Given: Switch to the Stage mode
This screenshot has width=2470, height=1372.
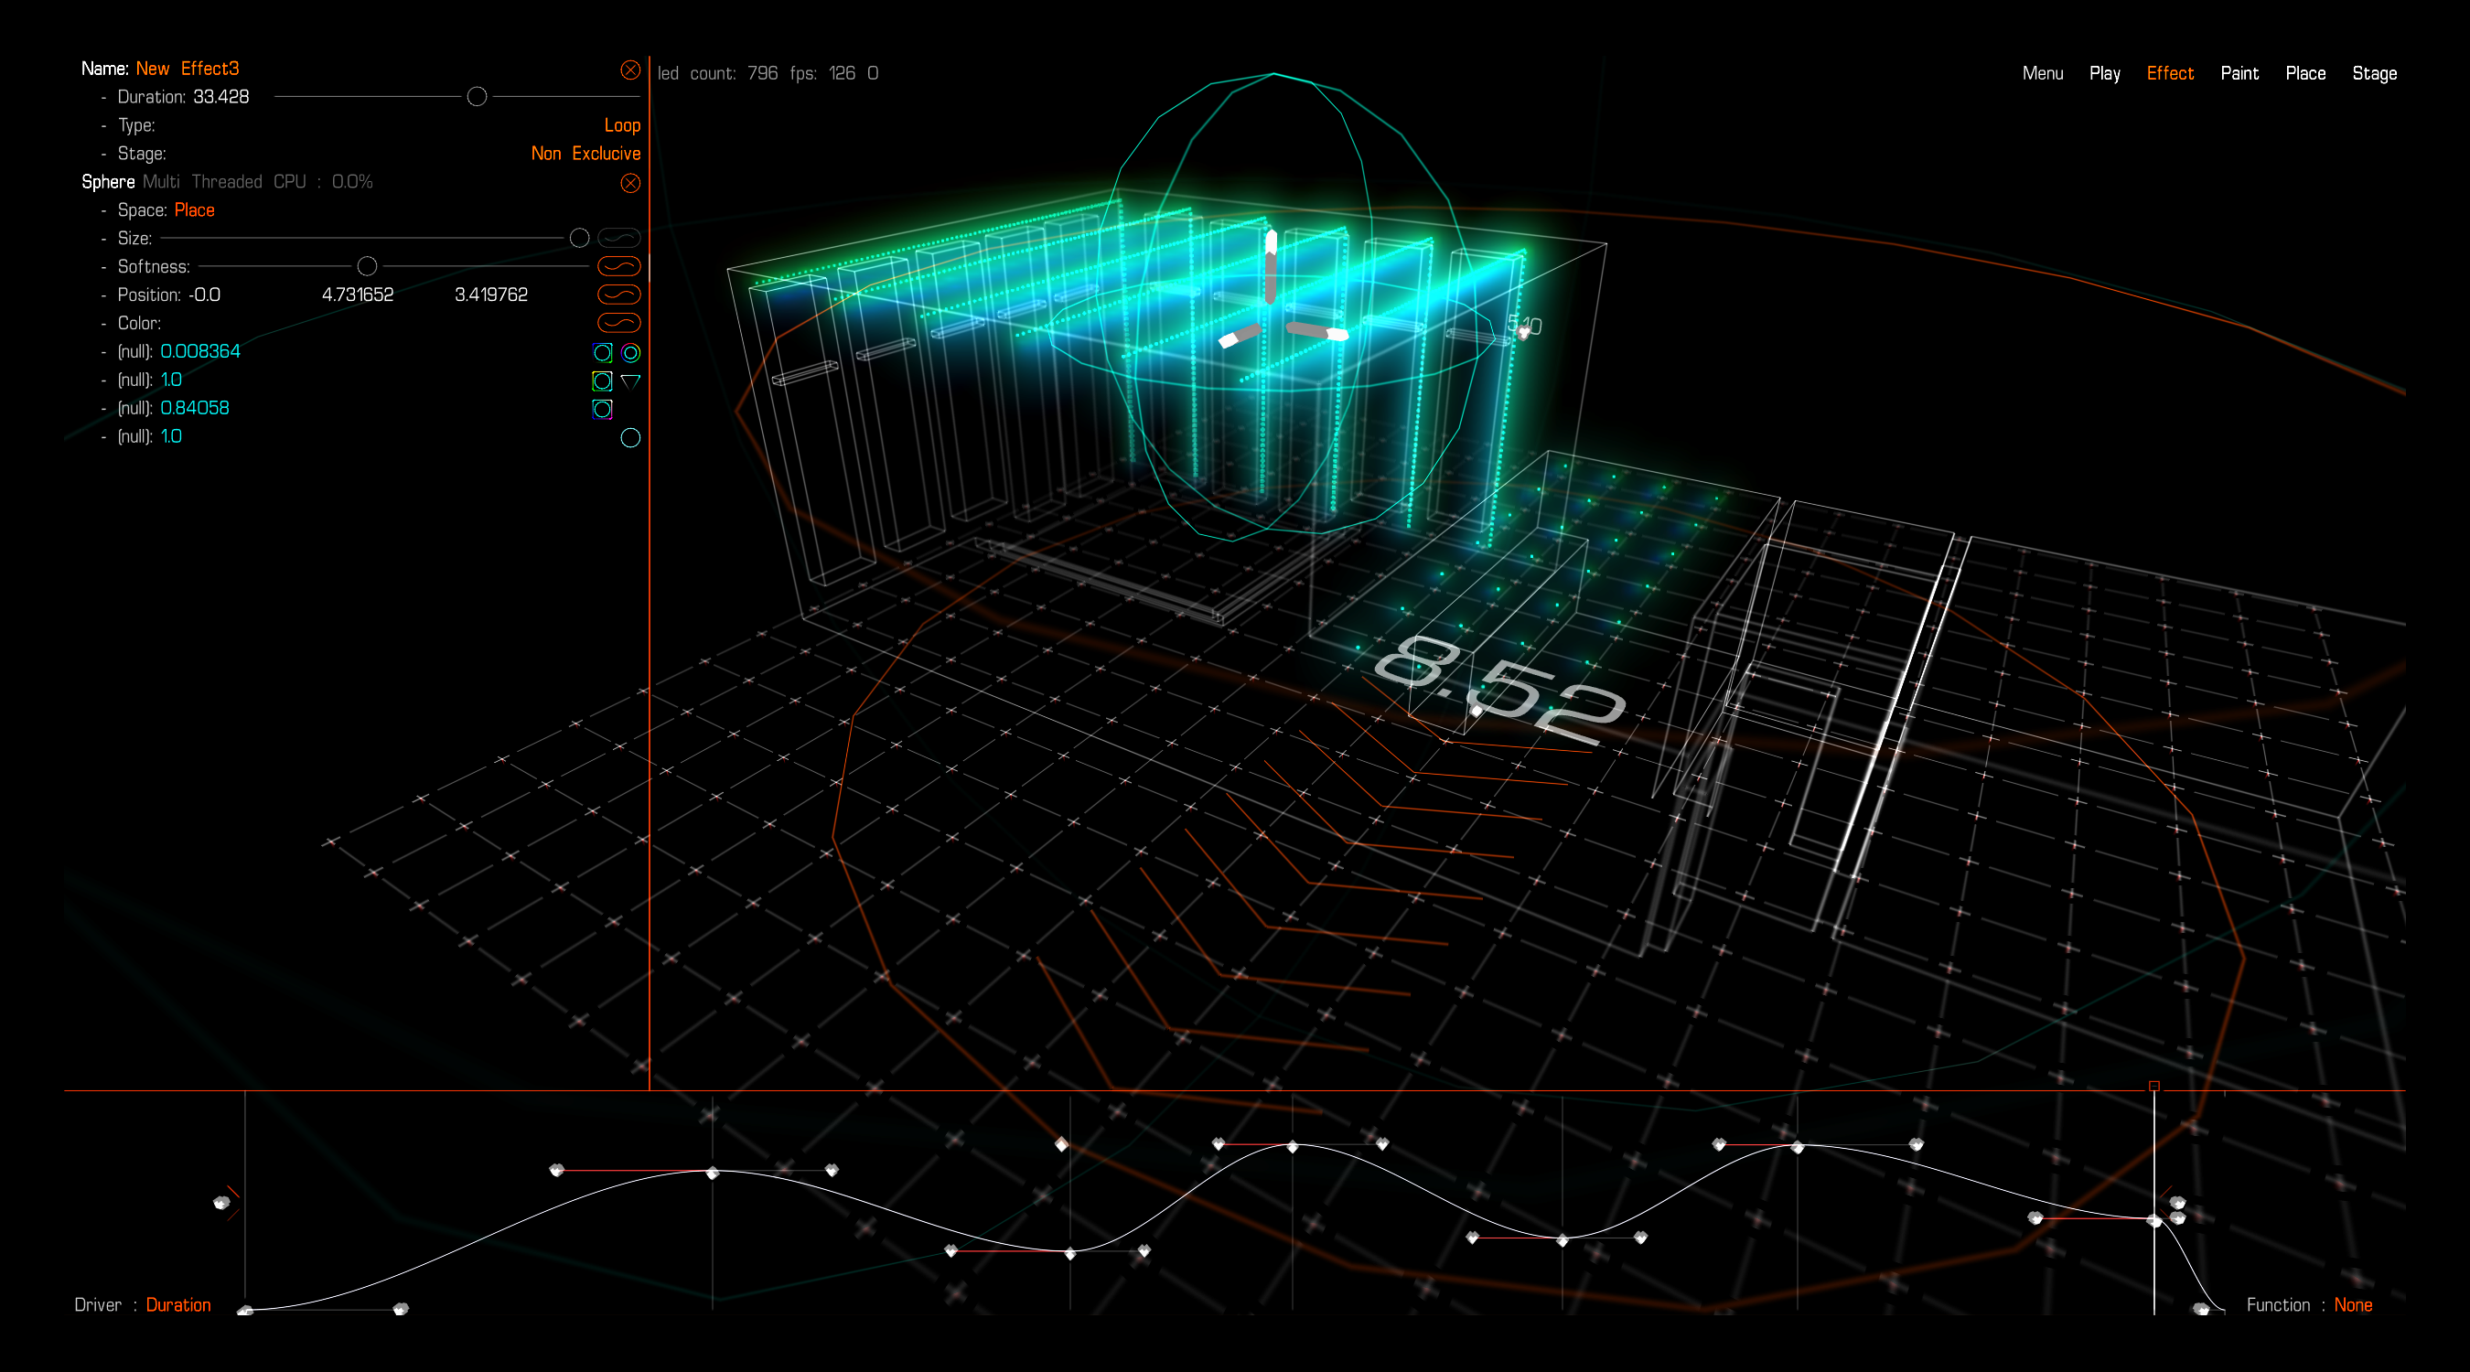Looking at the screenshot, I should pyautogui.click(x=2374, y=74).
